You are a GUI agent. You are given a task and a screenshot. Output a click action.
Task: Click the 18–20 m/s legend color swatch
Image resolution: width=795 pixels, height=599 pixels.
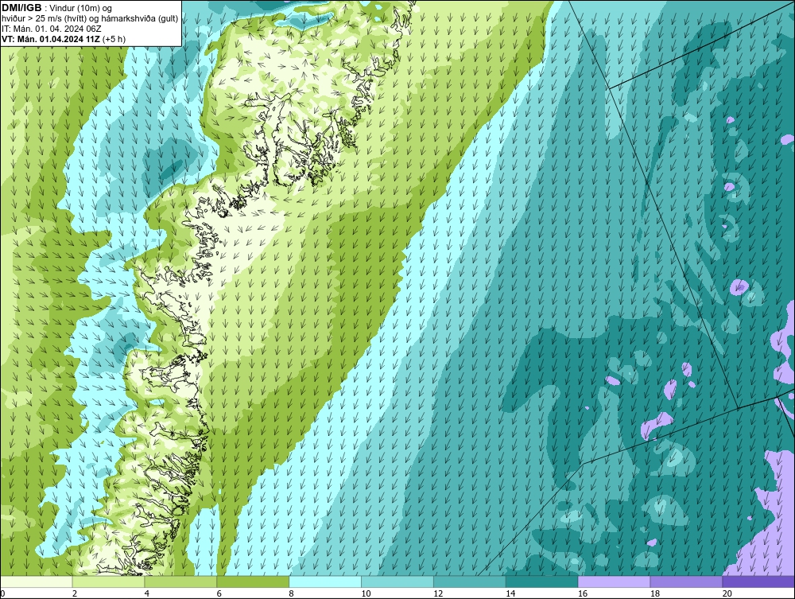click(x=687, y=581)
